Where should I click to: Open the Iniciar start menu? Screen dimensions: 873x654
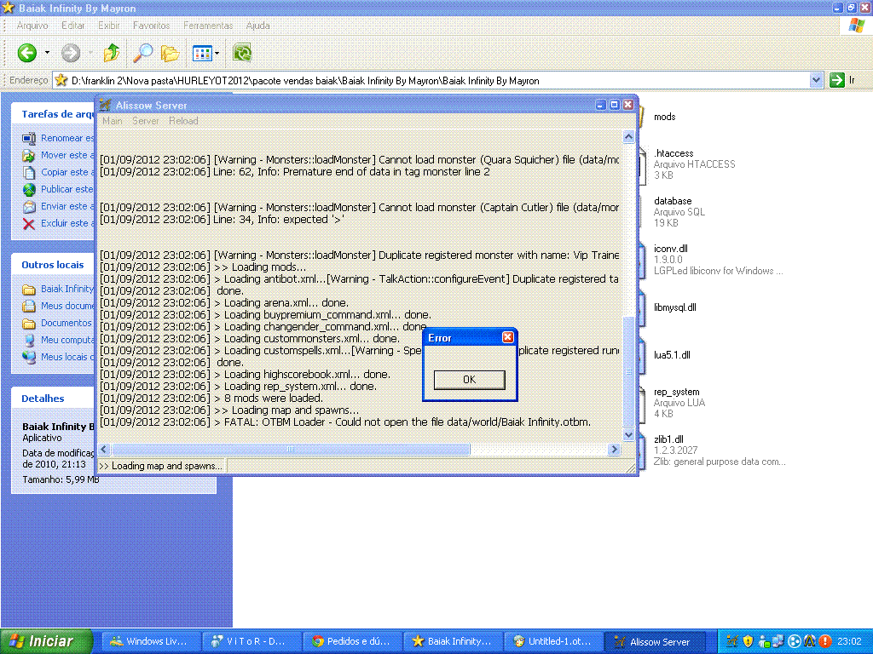47,641
